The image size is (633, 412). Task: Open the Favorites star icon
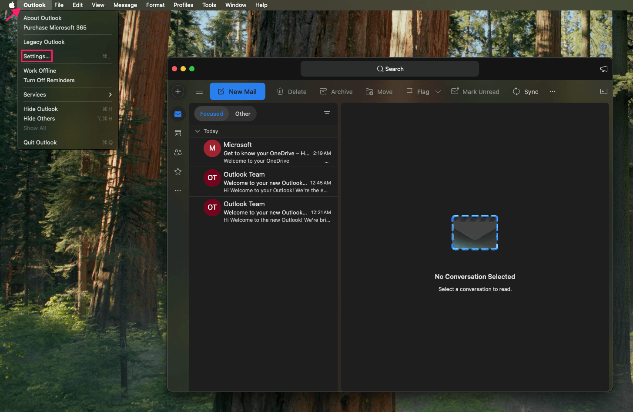point(178,171)
